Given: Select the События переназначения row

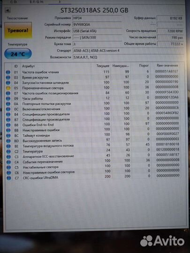Looking at the screenshot, I should (x=93, y=161).
